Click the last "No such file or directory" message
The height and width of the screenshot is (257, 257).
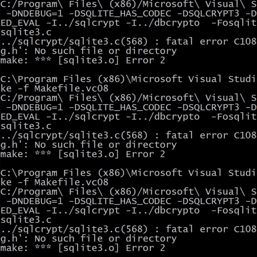(x=105, y=239)
